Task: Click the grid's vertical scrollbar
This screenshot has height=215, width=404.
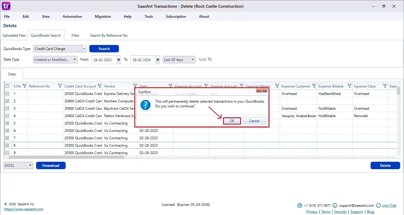Action: pos(398,91)
